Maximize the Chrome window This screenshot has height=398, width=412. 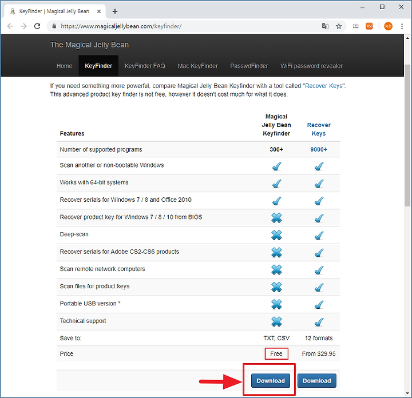pyautogui.click(x=382, y=7)
